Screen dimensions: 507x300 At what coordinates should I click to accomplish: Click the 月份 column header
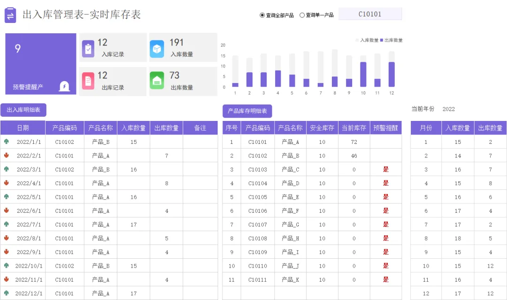[x=426, y=128]
